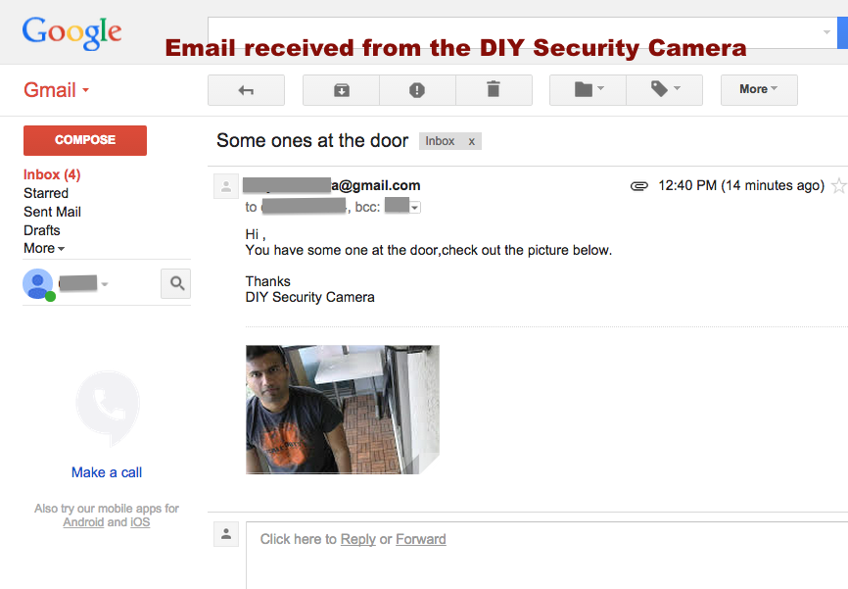Open the Move to folder dropdown

pyautogui.click(x=588, y=90)
